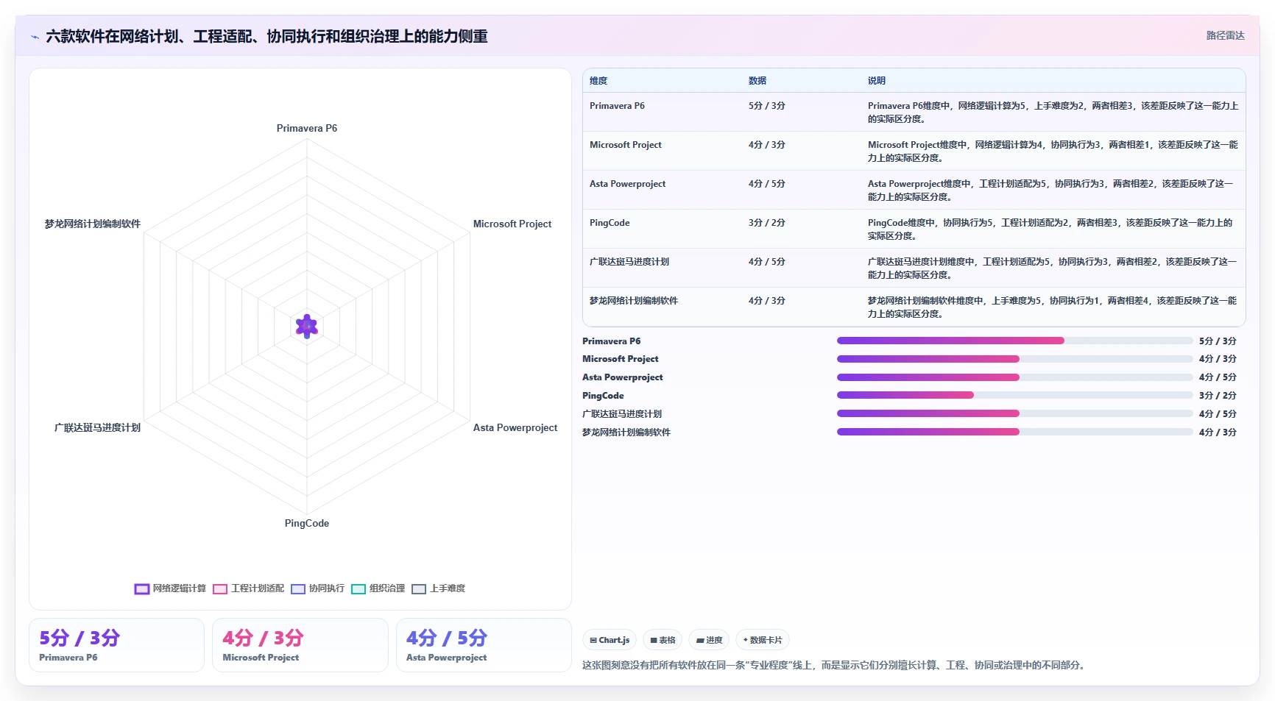Click the Microsoft Project progress bar

(1014, 359)
